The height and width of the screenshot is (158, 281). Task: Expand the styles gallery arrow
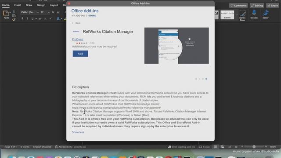click(x=237, y=15)
